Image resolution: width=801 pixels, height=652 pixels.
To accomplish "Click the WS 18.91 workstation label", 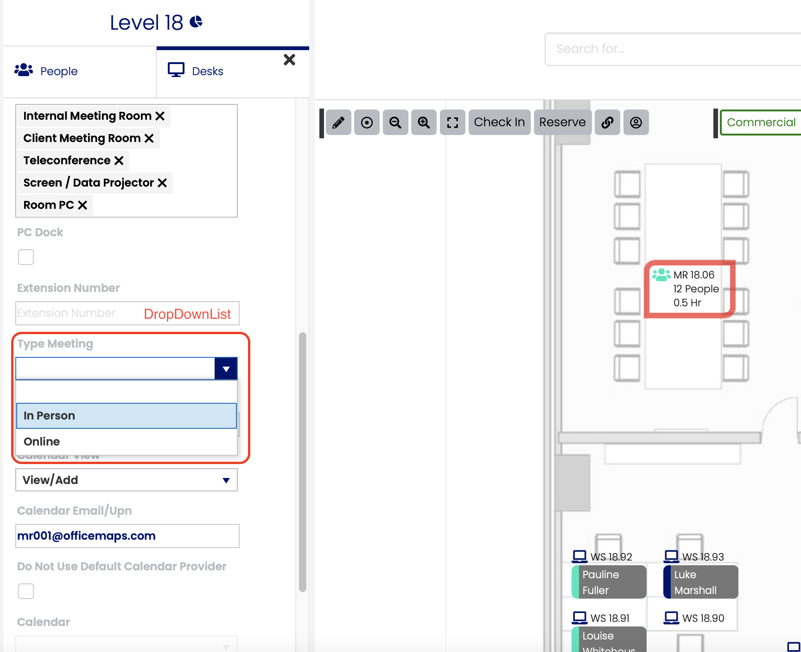I will tap(610, 618).
